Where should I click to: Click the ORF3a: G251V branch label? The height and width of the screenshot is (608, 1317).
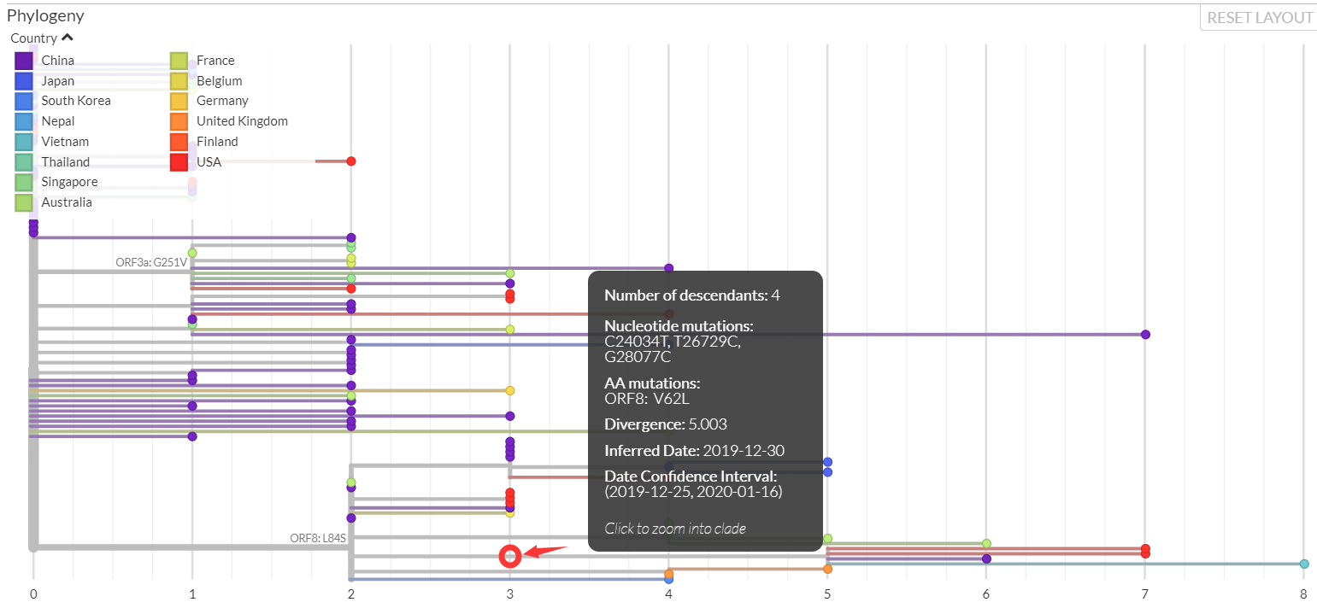(151, 262)
